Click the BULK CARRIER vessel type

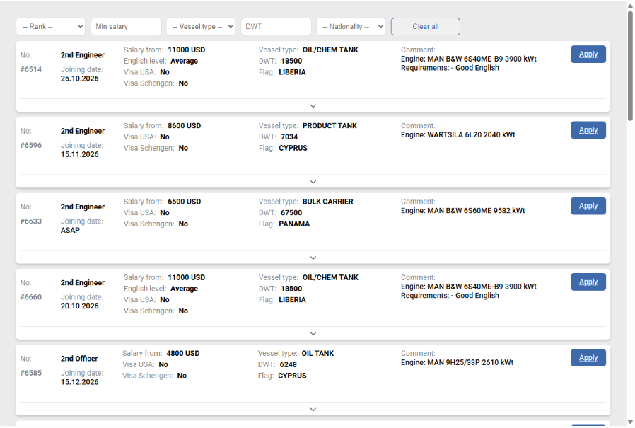click(x=327, y=202)
